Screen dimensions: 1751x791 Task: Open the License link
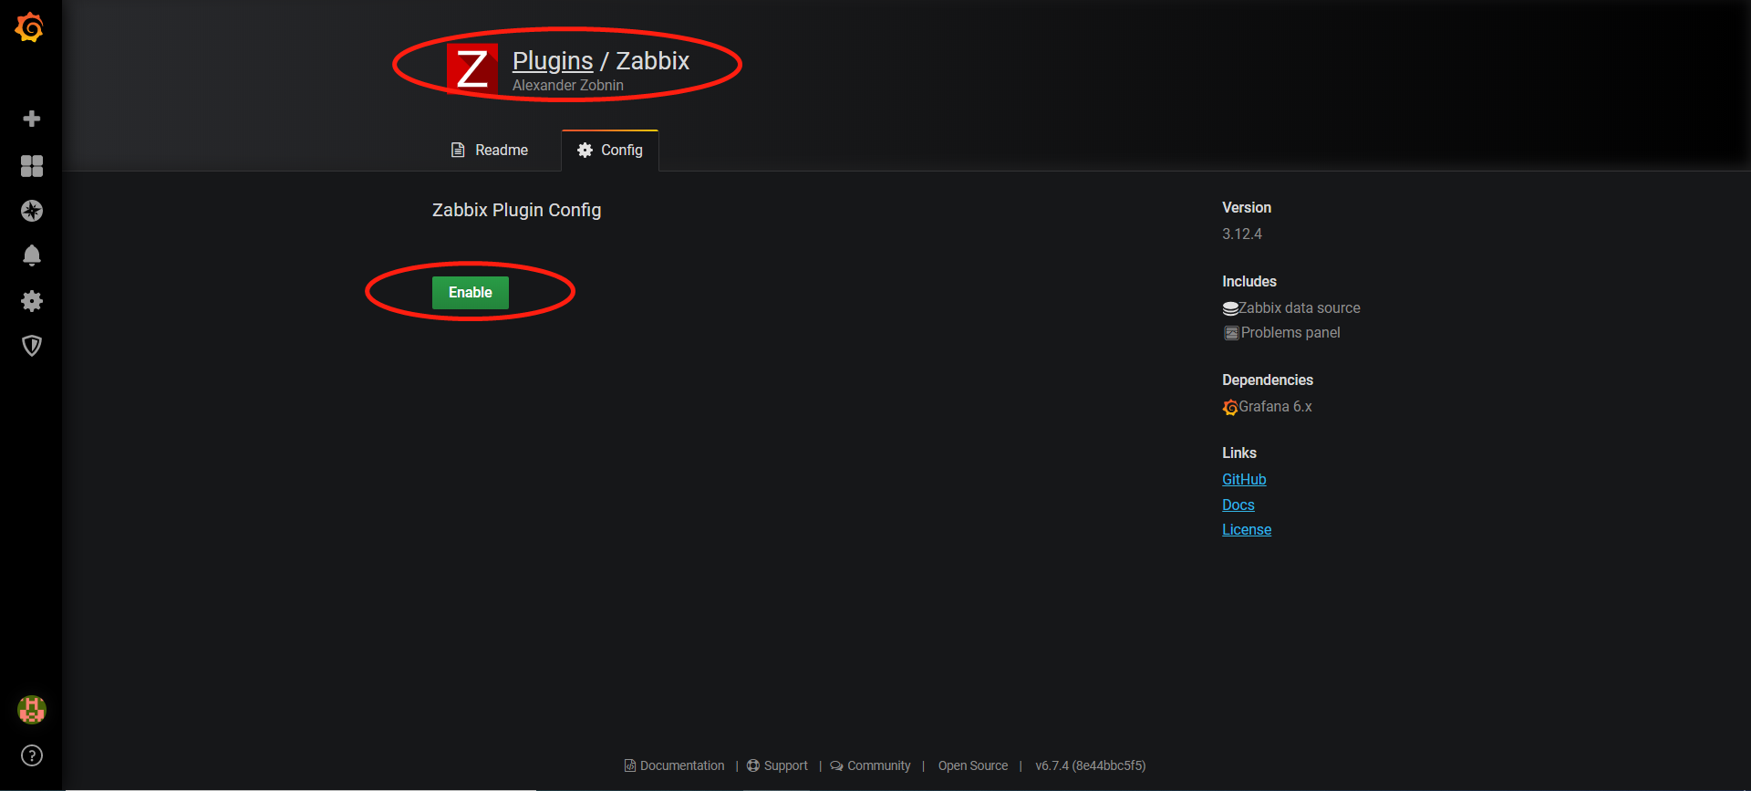[1247, 530]
